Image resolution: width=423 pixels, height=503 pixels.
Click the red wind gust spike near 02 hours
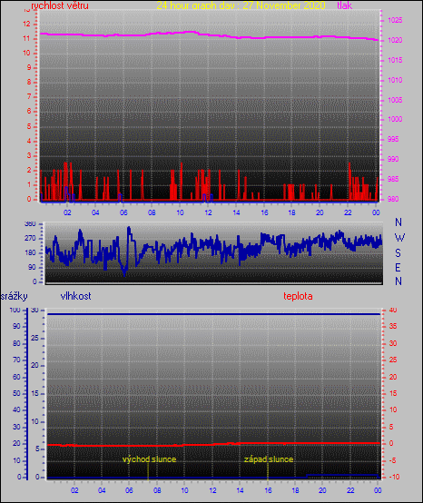[x=65, y=182]
